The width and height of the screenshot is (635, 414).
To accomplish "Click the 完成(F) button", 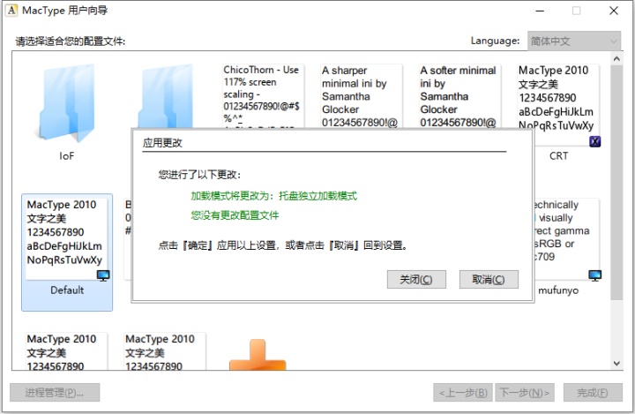I will [593, 393].
